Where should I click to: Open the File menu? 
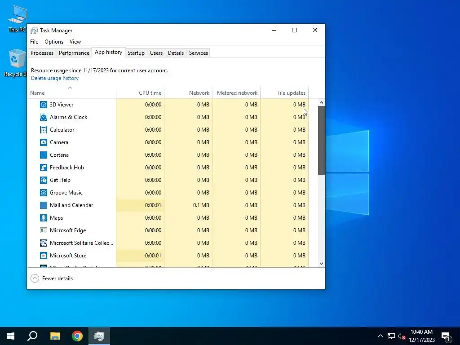tap(34, 42)
